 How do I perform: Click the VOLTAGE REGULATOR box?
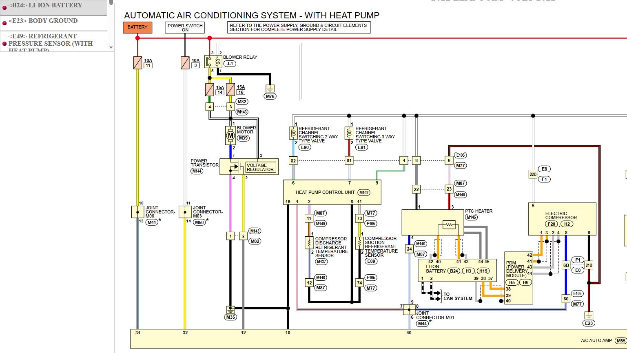(x=261, y=167)
